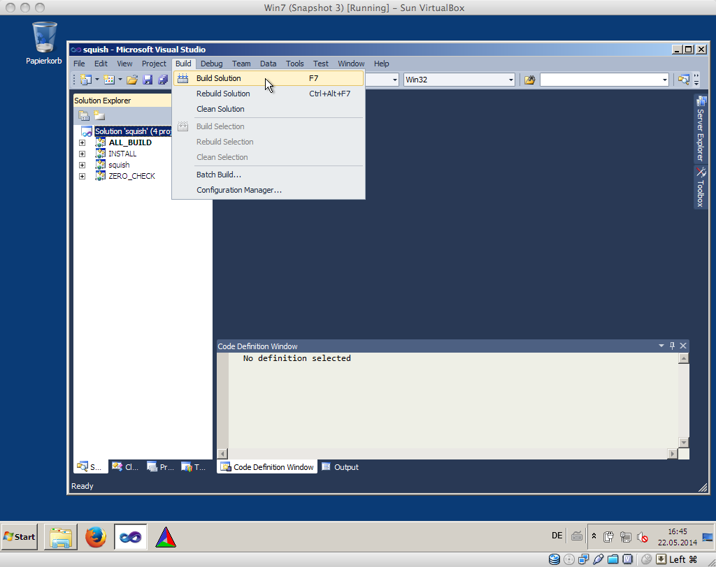Expand the ALL_BUILD project node
Viewport: 716px width, 567px height.
[83, 142]
